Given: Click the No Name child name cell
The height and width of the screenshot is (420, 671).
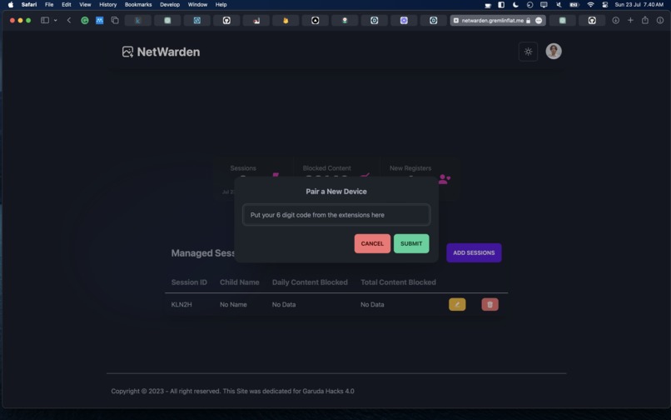Looking at the screenshot, I should tap(233, 304).
